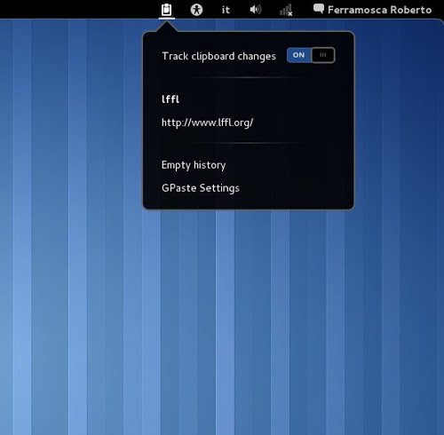Toggle the Track clipboard changes switch
The height and width of the screenshot is (435, 444).
pos(311,55)
